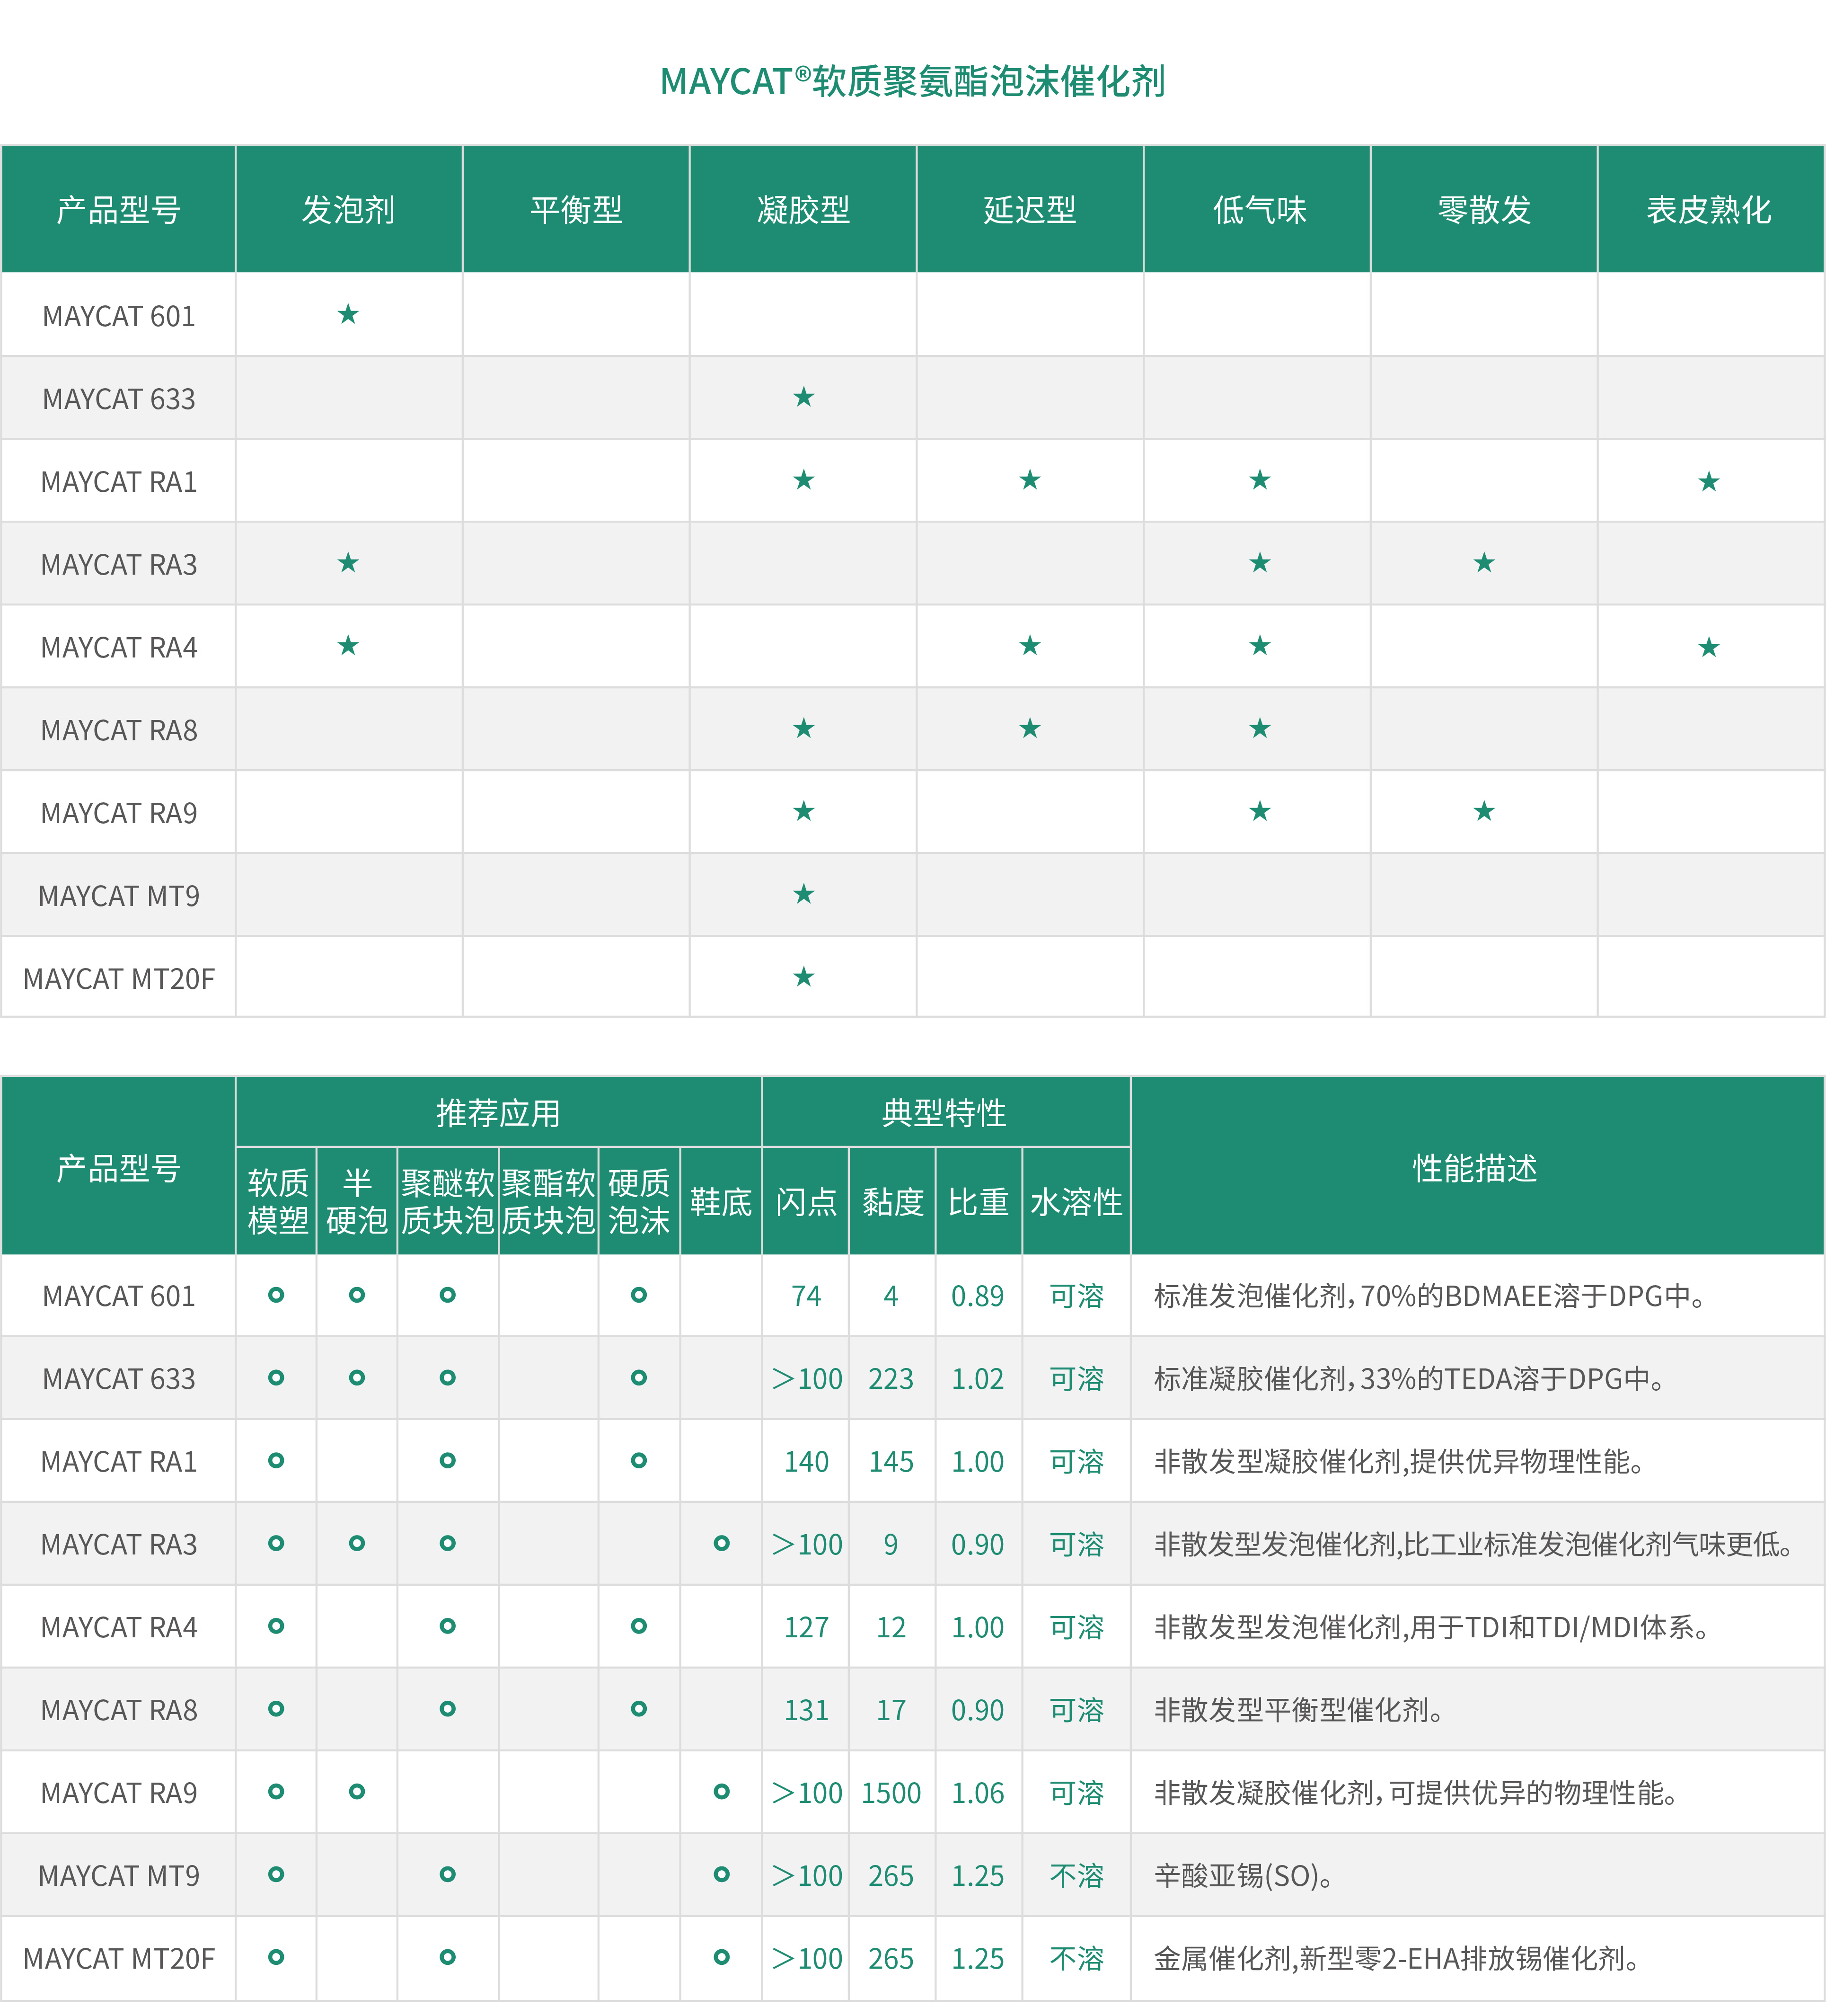Click the MAYCAT MT20F 凝胶型 star

(803, 977)
